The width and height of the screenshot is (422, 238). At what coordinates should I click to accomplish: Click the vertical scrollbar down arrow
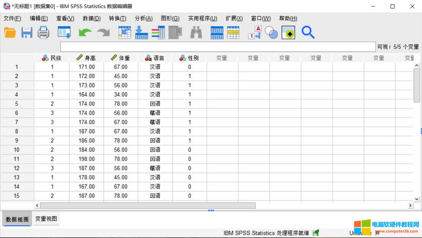(416, 199)
